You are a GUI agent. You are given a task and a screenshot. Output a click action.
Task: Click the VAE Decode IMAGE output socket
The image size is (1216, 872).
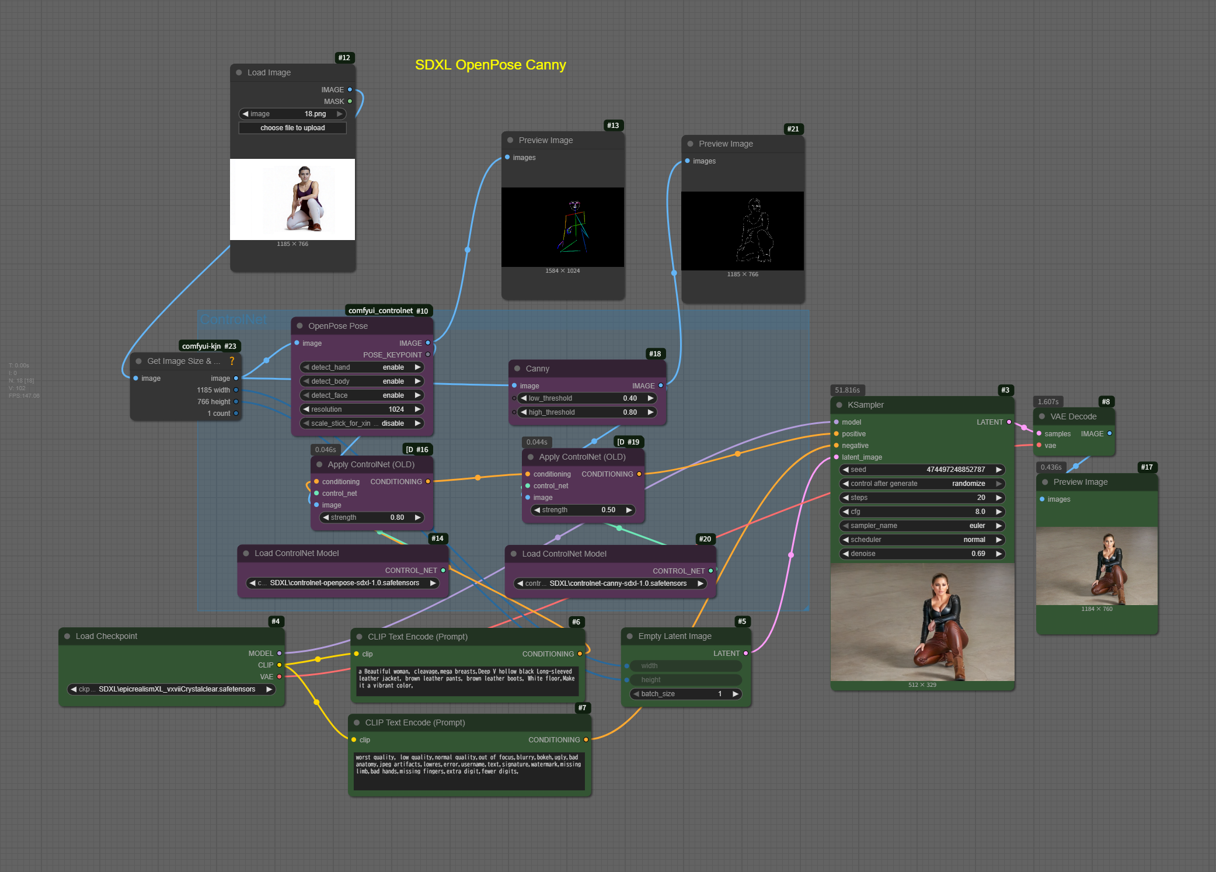pyautogui.click(x=1109, y=433)
